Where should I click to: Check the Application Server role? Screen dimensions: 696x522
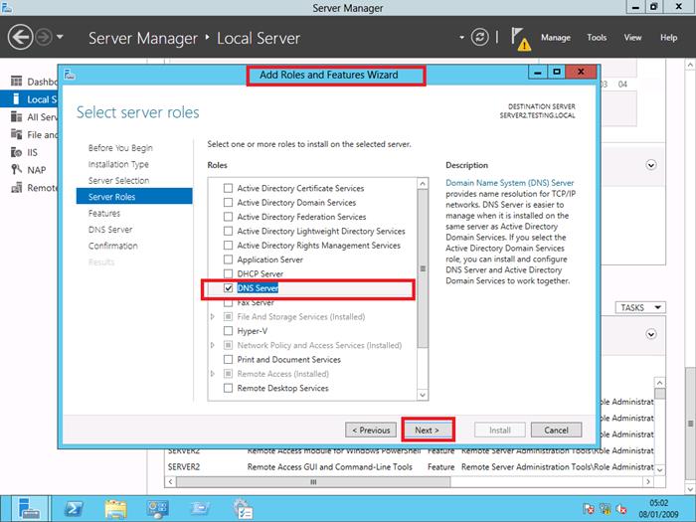[x=228, y=260]
